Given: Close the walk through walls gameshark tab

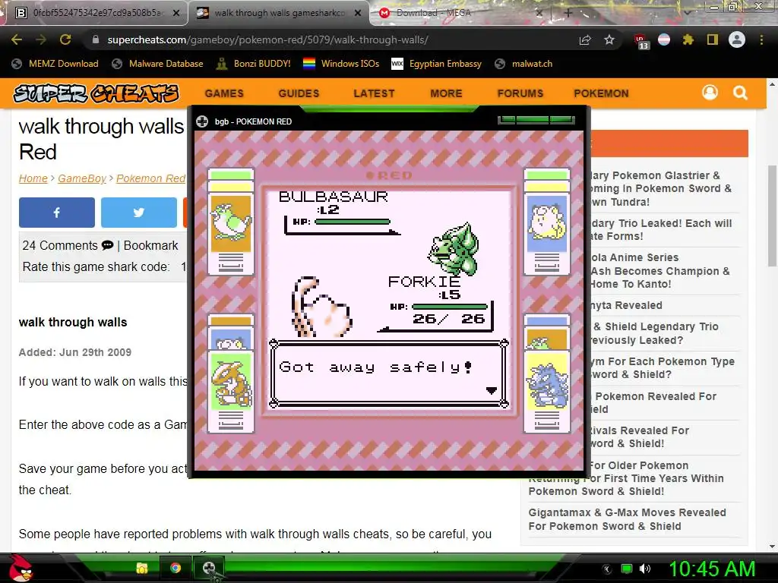Looking at the screenshot, I should coord(358,14).
